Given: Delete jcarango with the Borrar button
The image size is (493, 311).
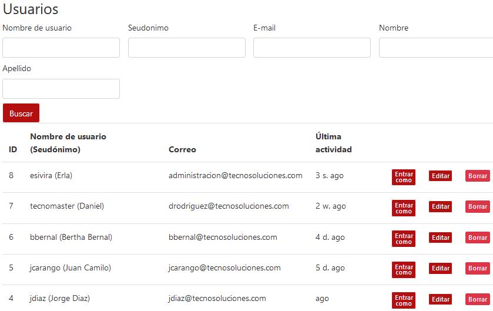Looking at the screenshot, I should pyautogui.click(x=477, y=268).
